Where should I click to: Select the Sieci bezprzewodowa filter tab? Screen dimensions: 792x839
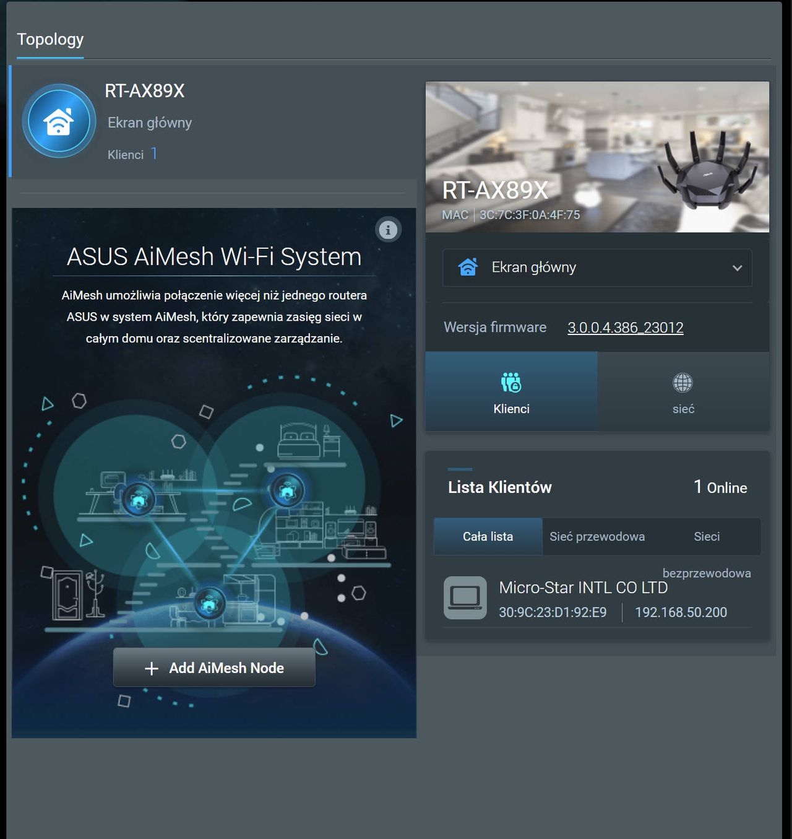(707, 536)
